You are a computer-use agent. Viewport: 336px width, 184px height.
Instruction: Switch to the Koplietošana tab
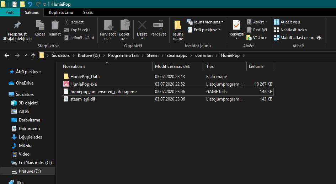click(x=61, y=12)
